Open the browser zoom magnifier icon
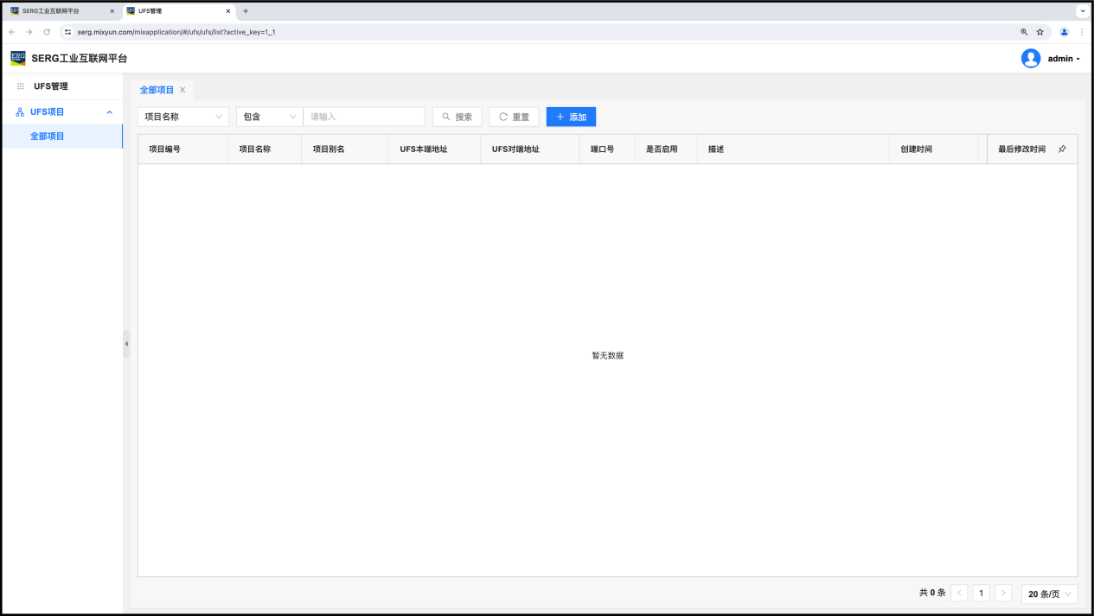This screenshot has height=616, width=1094. click(1024, 32)
